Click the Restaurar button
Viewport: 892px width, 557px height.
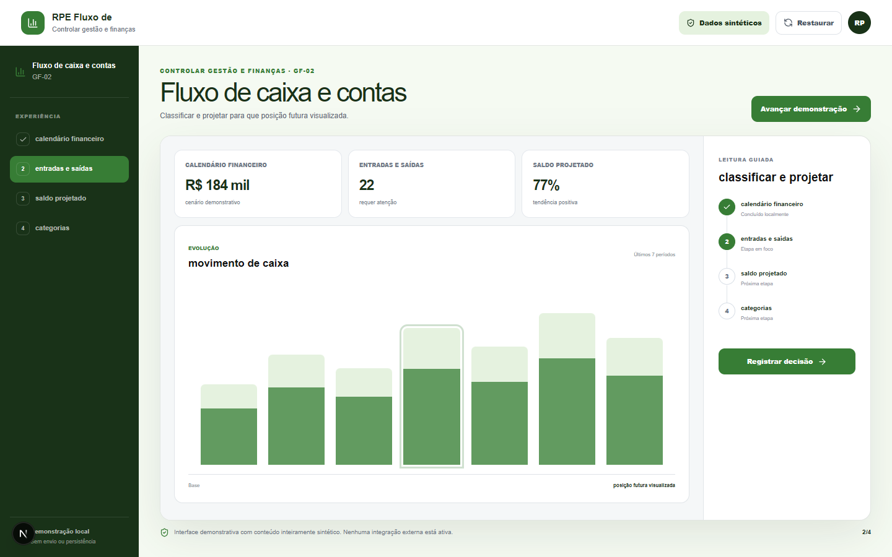(808, 23)
